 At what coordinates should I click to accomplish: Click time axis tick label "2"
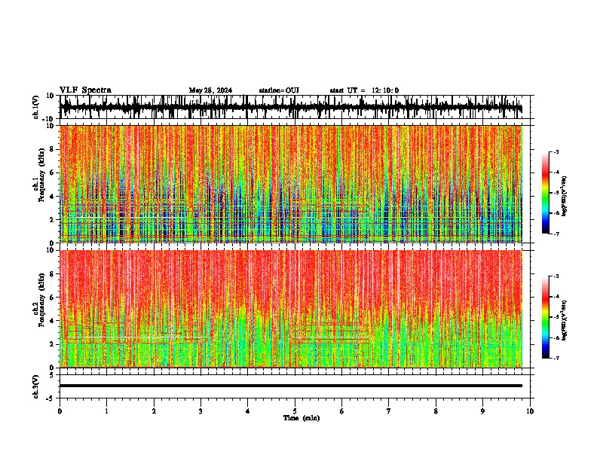154,411
